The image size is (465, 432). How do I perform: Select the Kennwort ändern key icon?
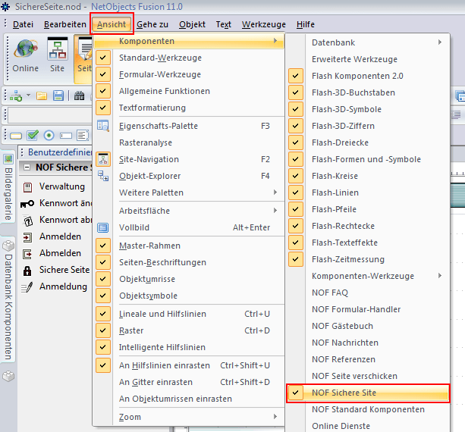tap(27, 203)
